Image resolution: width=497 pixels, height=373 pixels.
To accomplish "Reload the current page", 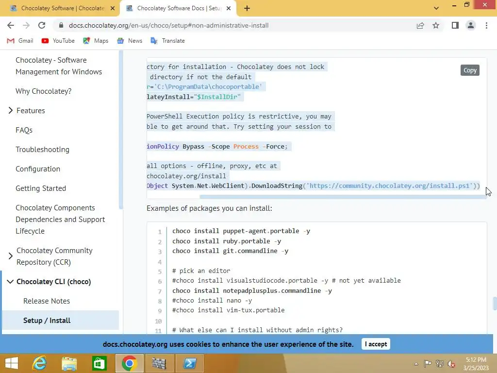I will pos(42,25).
